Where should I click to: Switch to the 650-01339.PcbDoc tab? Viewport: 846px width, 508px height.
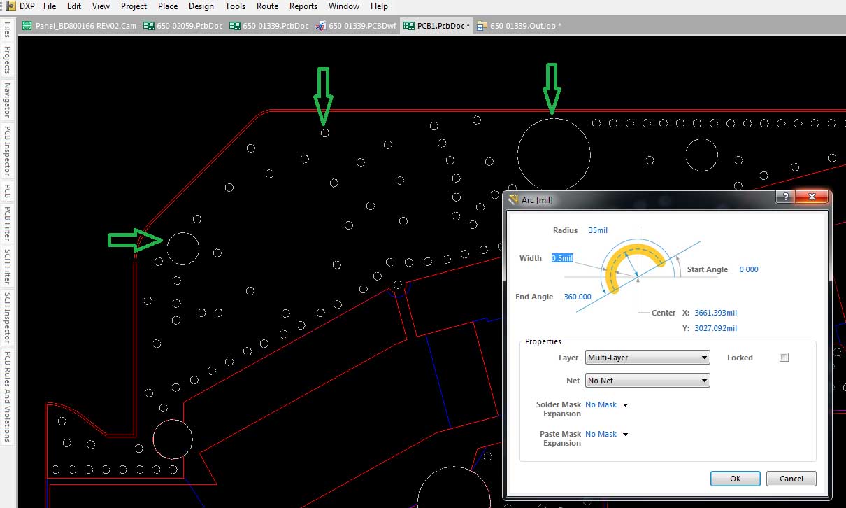275,27
